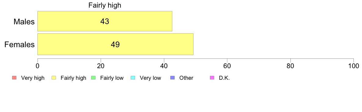Screen dimensions: 362x112
Task: Click the Females row label
Action: pos(20,44)
